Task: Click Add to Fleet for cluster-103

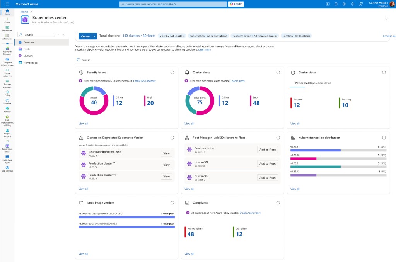Action: tap(268, 178)
